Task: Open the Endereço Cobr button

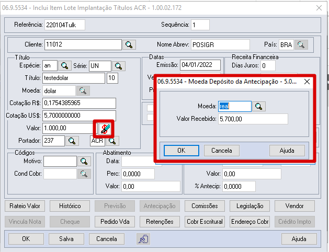Action: click(249, 222)
